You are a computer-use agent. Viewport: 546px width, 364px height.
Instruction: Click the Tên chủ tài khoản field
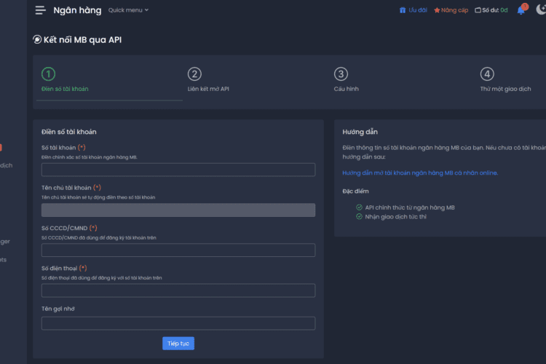178,210
